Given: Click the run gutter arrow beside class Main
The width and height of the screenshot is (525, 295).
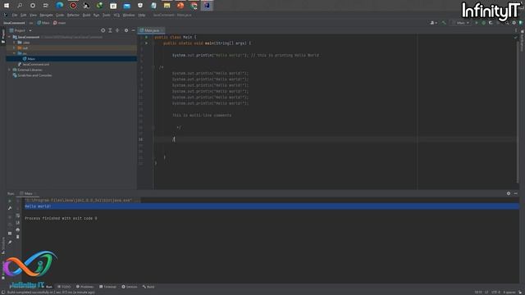Looking at the screenshot, I should click(146, 37).
